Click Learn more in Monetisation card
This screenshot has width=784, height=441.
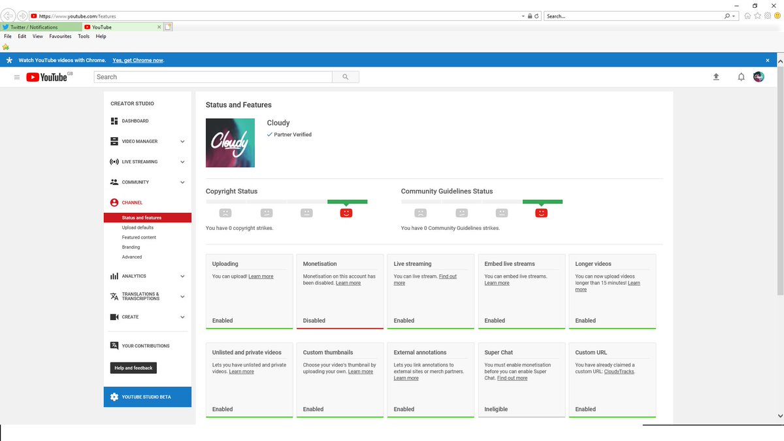point(348,283)
